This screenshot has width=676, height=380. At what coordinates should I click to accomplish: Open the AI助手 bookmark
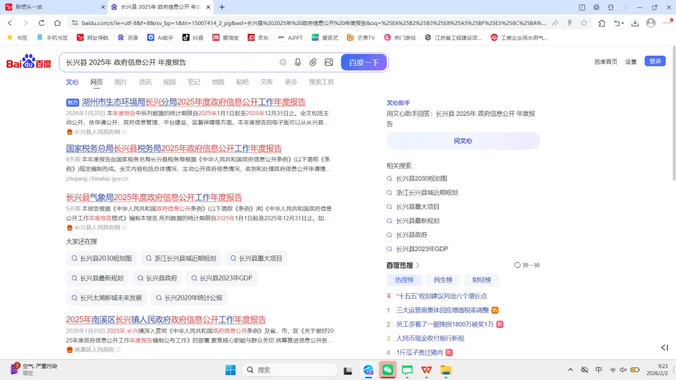[160, 38]
